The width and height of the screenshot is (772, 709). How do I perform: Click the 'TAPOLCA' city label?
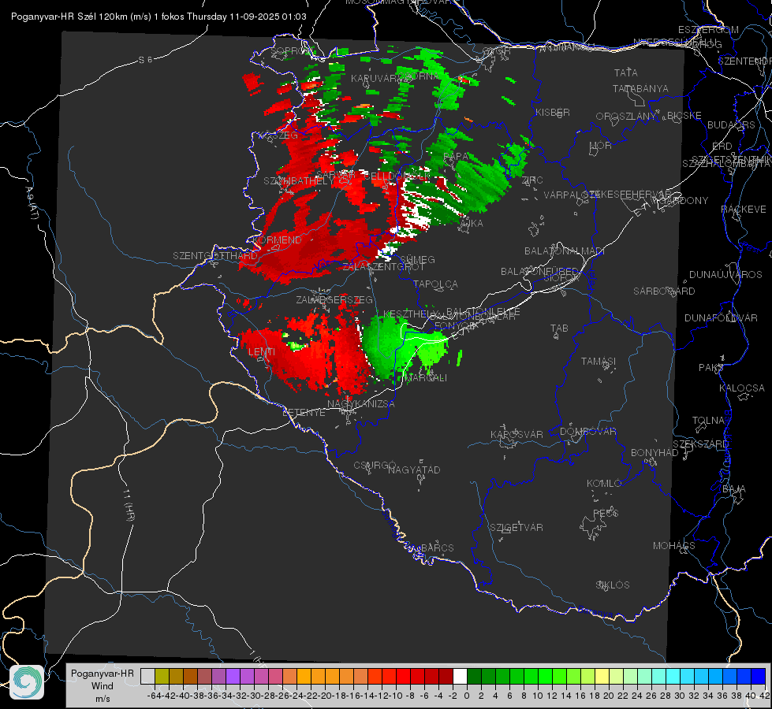coord(435,284)
